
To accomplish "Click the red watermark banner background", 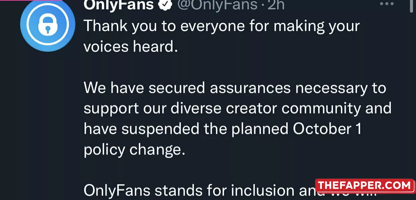I will coord(365,186).
